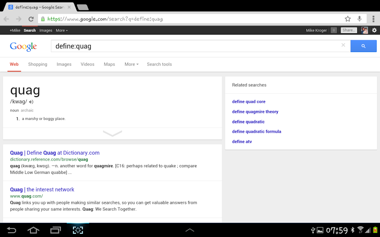This screenshot has height=237, width=380.
Task: Click related search define atv
Action: (242, 142)
